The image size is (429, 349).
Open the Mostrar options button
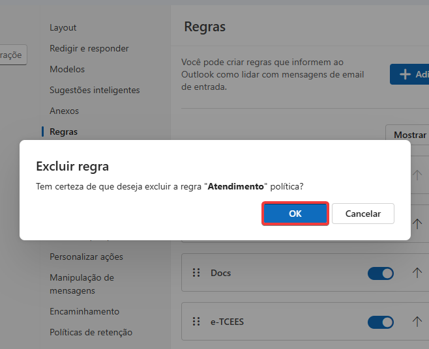click(409, 135)
